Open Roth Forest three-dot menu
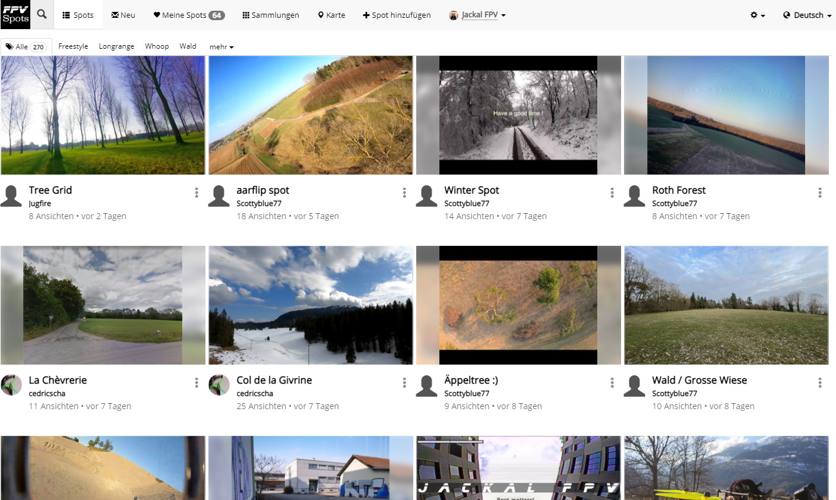The width and height of the screenshot is (836, 500). pyautogui.click(x=820, y=192)
